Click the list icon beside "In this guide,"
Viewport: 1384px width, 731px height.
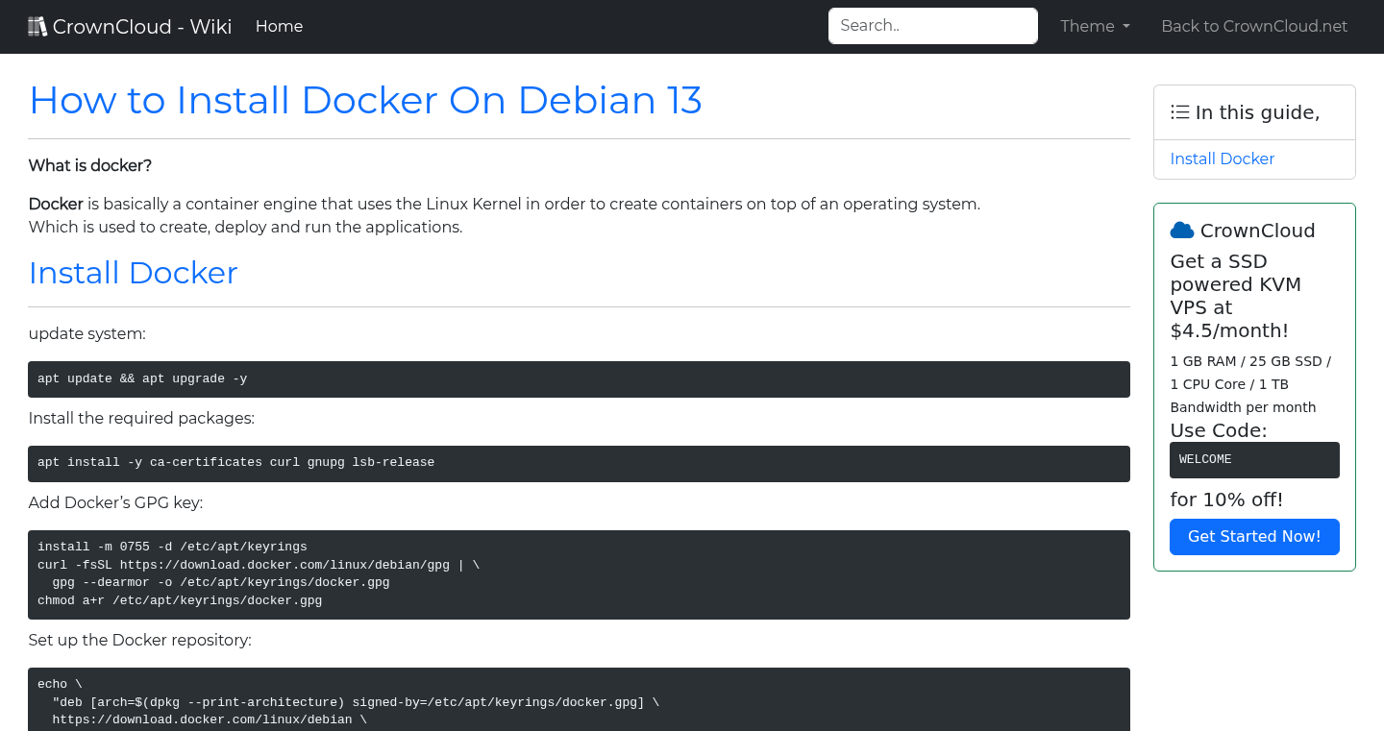coord(1179,111)
